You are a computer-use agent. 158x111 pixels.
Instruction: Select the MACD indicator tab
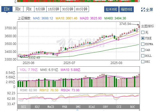click(x=51, y=107)
